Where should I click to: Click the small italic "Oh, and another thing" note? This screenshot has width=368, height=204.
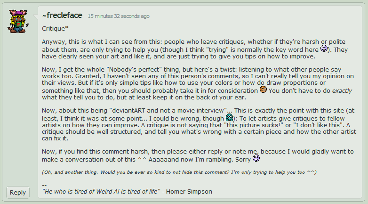(x=179, y=171)
